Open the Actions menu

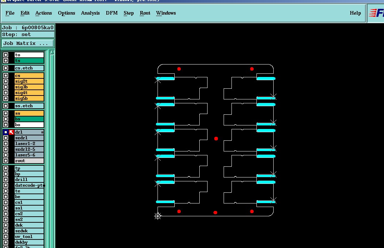[44, 13]
